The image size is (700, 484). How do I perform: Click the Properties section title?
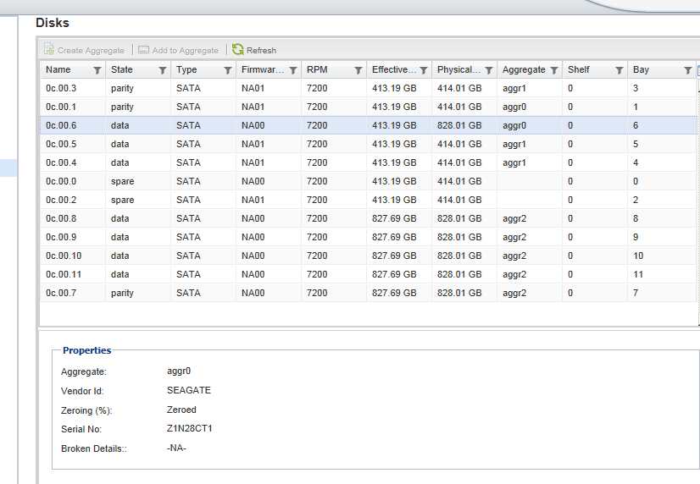click(86, 350)
